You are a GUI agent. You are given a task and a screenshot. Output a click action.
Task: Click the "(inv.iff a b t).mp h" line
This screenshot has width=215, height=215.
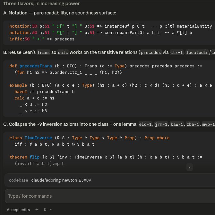[39, 164]
